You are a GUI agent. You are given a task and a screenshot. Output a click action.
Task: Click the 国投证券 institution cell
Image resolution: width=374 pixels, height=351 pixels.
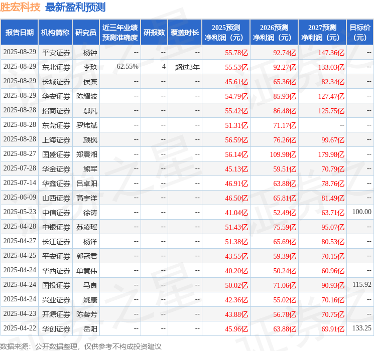(x=56, y=285)
